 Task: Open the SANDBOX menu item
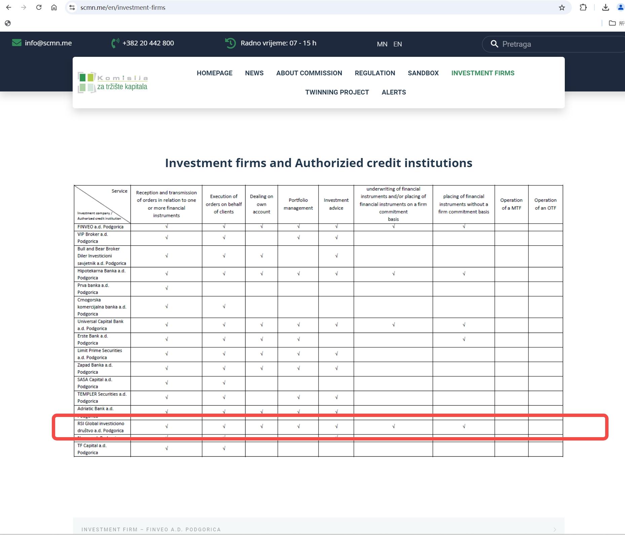click(x=423, y=73)
